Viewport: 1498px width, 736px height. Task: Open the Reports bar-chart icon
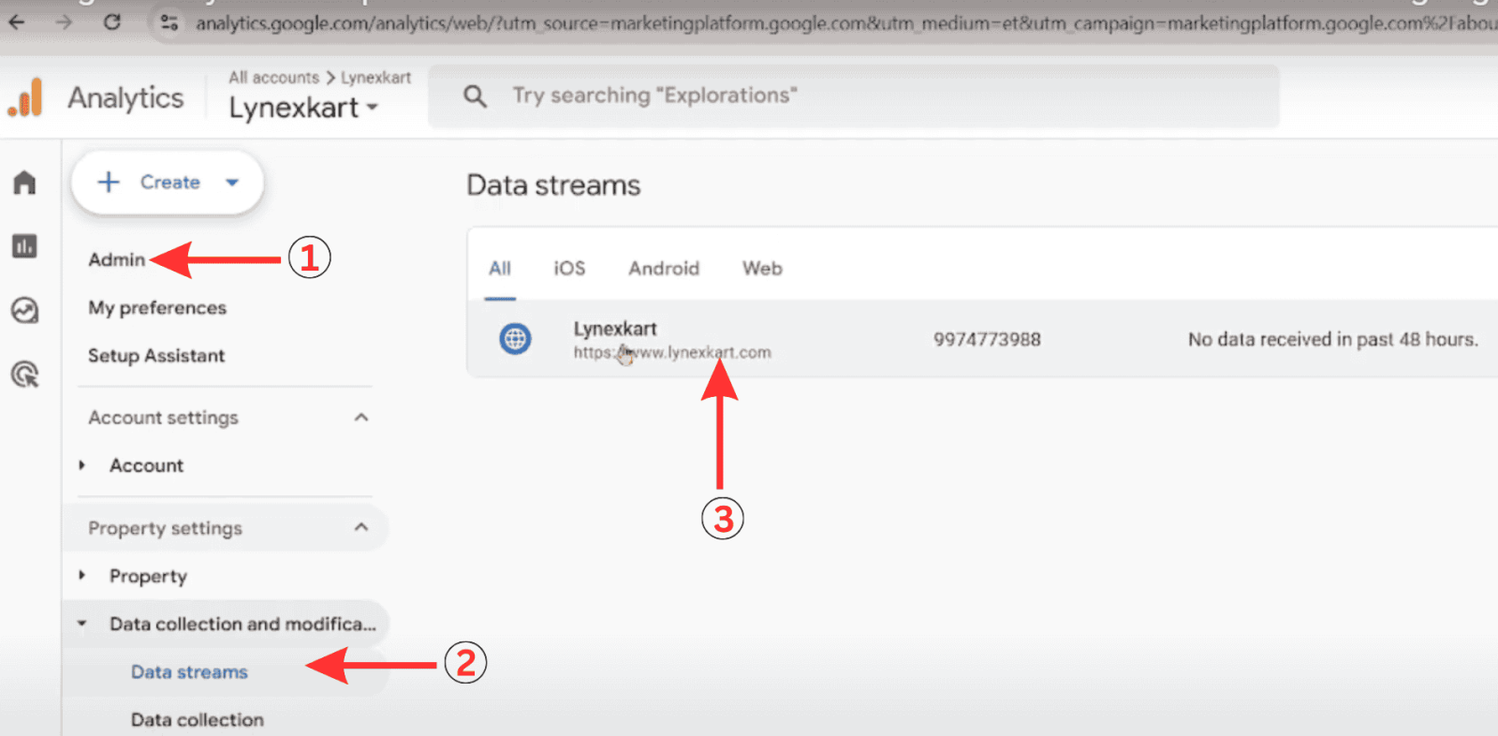point(25,246)
